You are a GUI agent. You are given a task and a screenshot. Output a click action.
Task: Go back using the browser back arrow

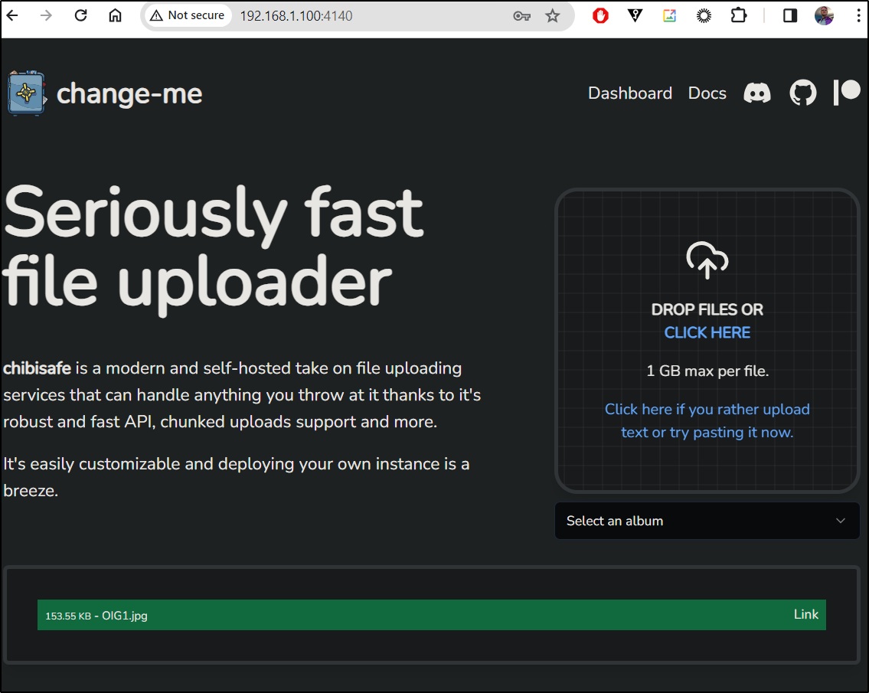(x=12, y=15)
